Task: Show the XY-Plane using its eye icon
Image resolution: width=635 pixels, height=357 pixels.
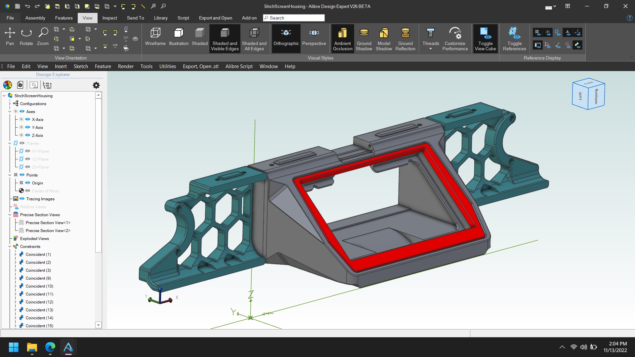Action: (28, 151)
